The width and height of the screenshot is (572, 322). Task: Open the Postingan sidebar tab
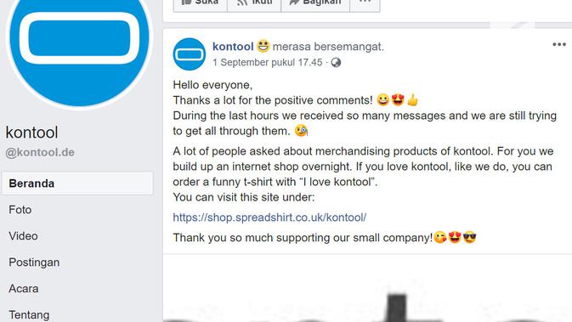point(34,263)
